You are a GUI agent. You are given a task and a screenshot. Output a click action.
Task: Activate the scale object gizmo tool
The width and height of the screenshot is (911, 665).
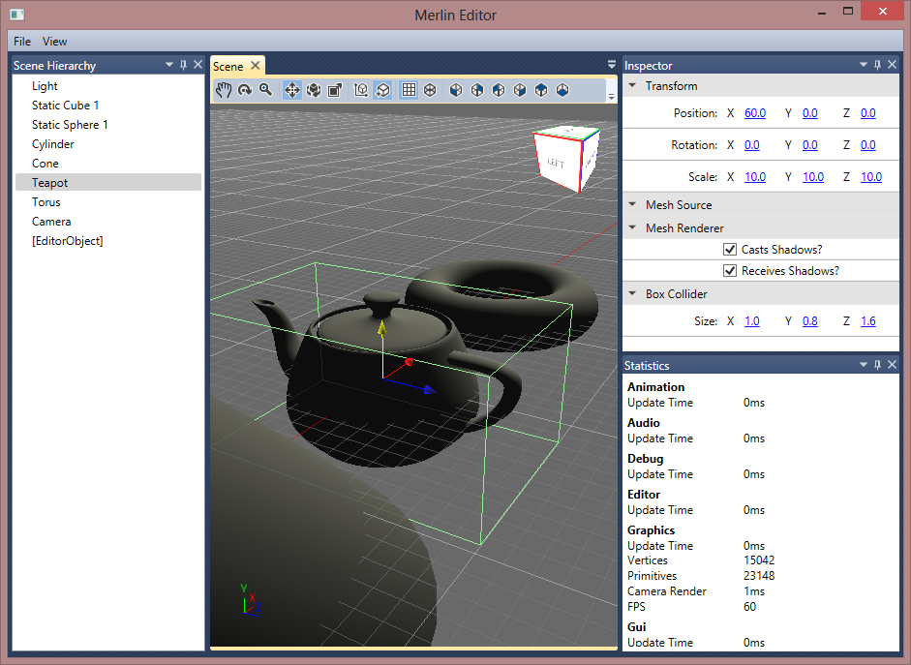point(335,90)
